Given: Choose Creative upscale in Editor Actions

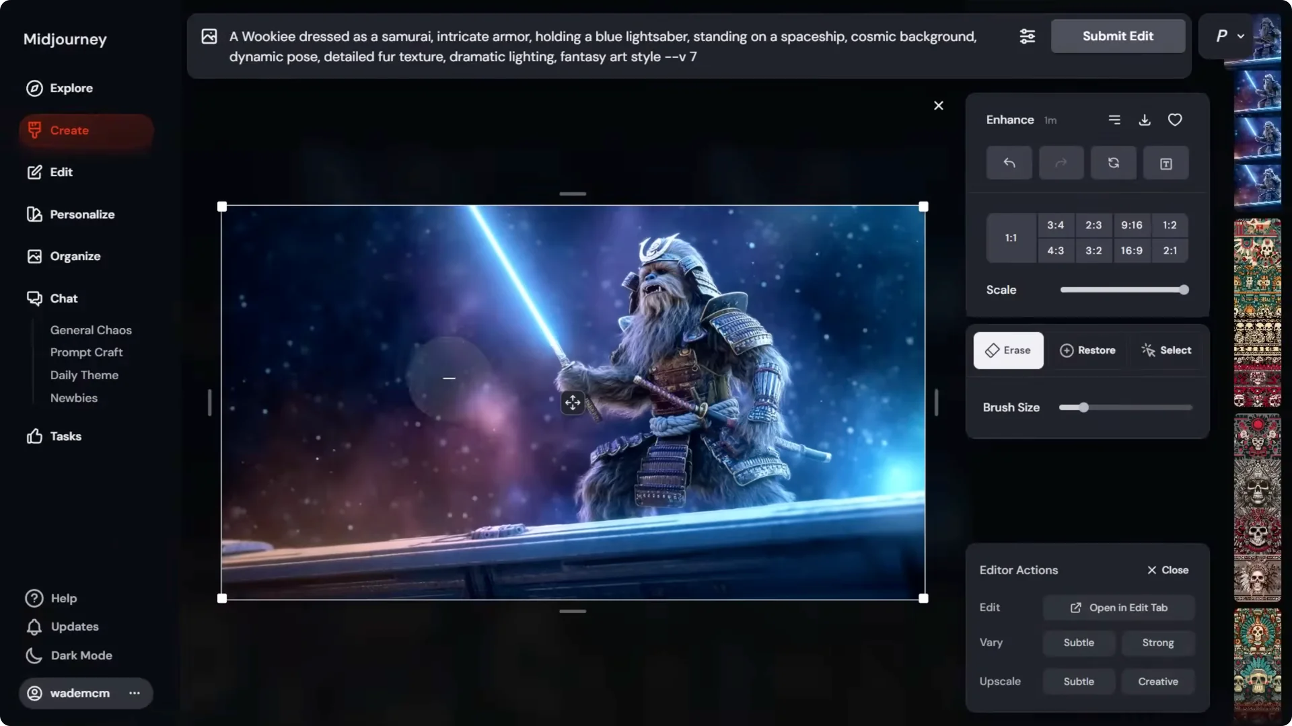Looking at the screenshot, I should 1157,681.
